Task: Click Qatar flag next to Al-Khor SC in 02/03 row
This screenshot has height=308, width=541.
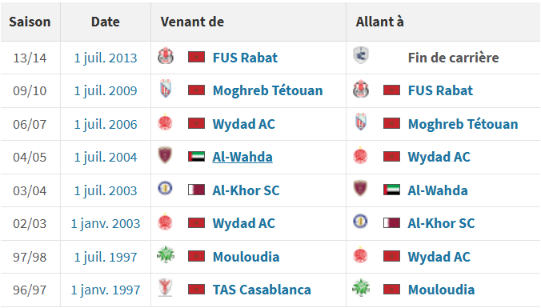Action: tap(391, 223)
